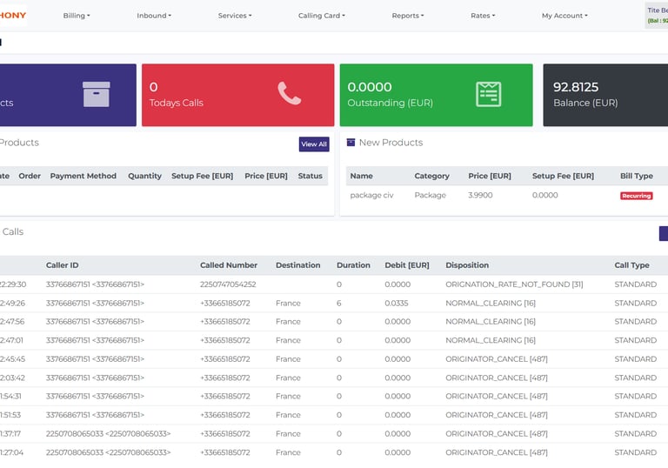Click the Destination column header

297,265
